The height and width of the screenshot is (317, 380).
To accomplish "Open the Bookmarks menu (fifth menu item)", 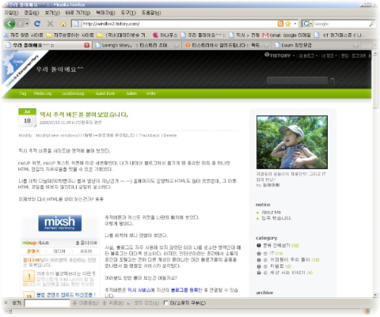I will (x=105, y=13).
